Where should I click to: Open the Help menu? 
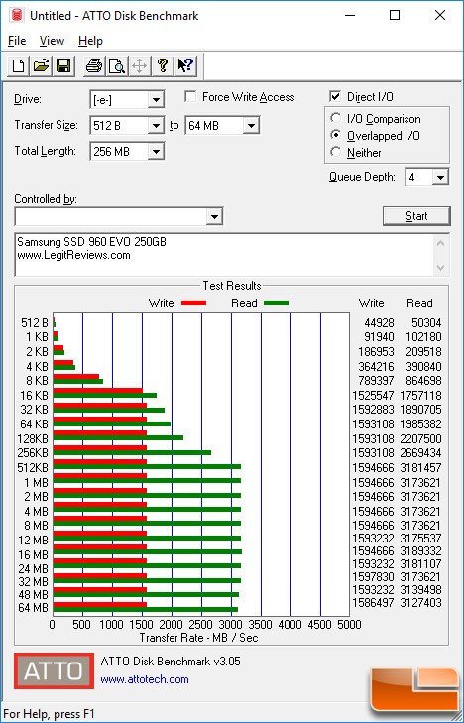(x=90, y=41)
